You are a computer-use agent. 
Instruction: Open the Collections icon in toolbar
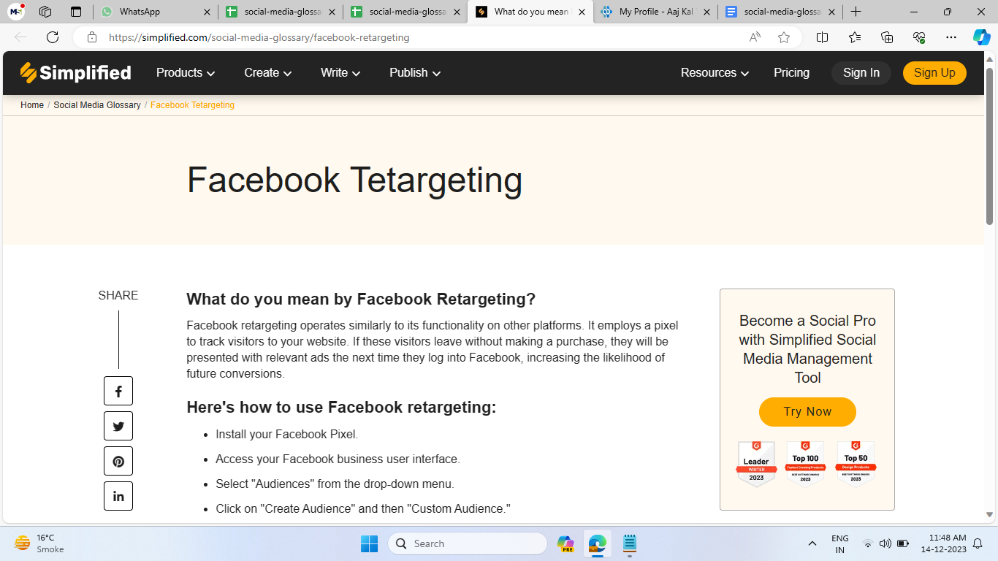(887, 37)
